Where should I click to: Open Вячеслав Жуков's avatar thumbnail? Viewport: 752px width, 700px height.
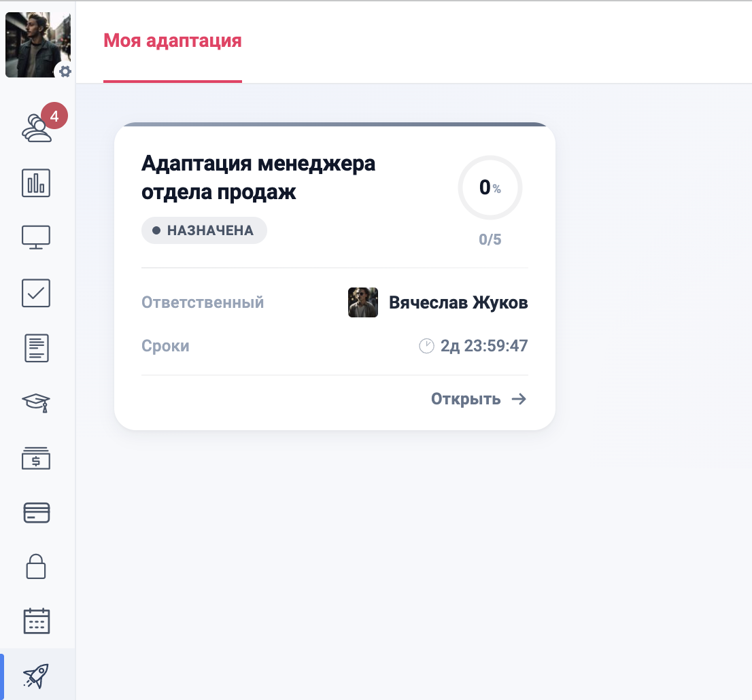362,302
